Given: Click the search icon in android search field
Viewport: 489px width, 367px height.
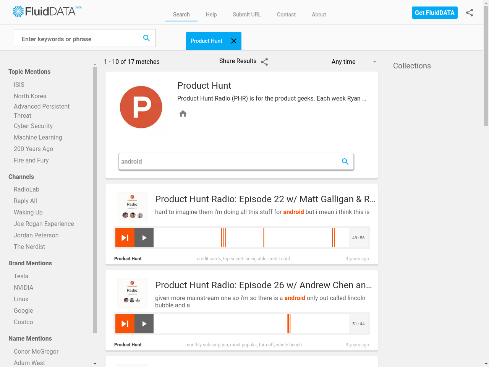Looking at the screenshot, I should pos(345,161).
